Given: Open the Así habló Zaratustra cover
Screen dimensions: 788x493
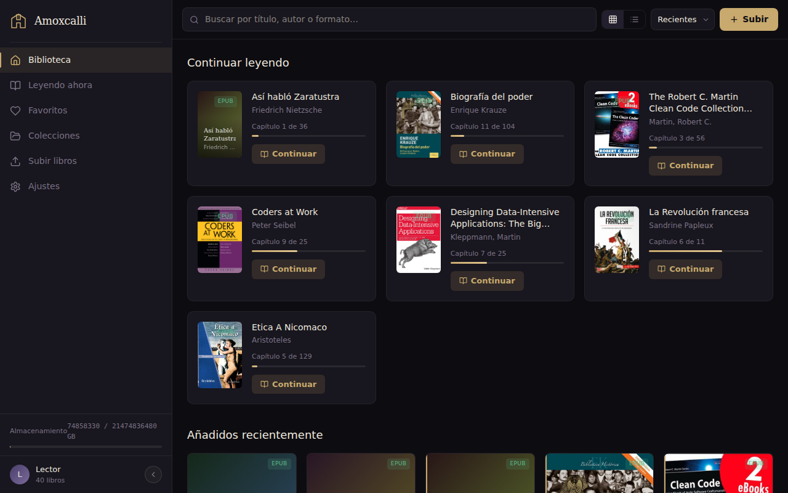Looking at the screenshot, I should pyautogui.click(x=220, y=124).
